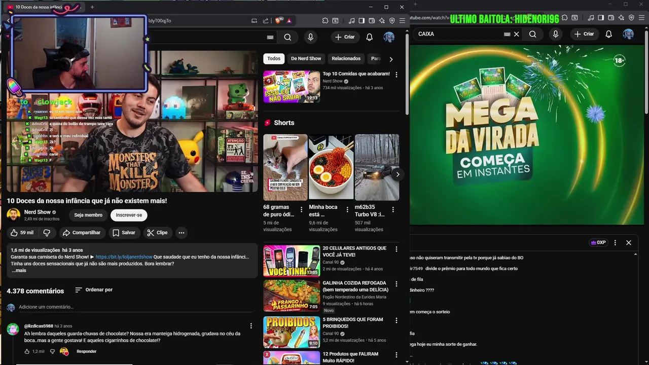This screenshot has height=365, width=649.
Task: Open notifications bell in left YouTube window
Action: click(370, 37)
